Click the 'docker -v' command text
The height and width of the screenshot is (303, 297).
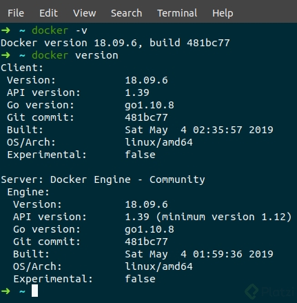[x=59, y=30]
